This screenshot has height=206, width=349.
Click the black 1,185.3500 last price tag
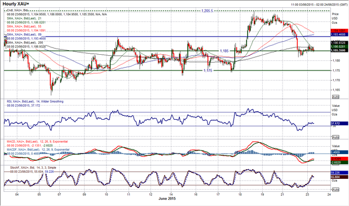(x=339, y=50)
